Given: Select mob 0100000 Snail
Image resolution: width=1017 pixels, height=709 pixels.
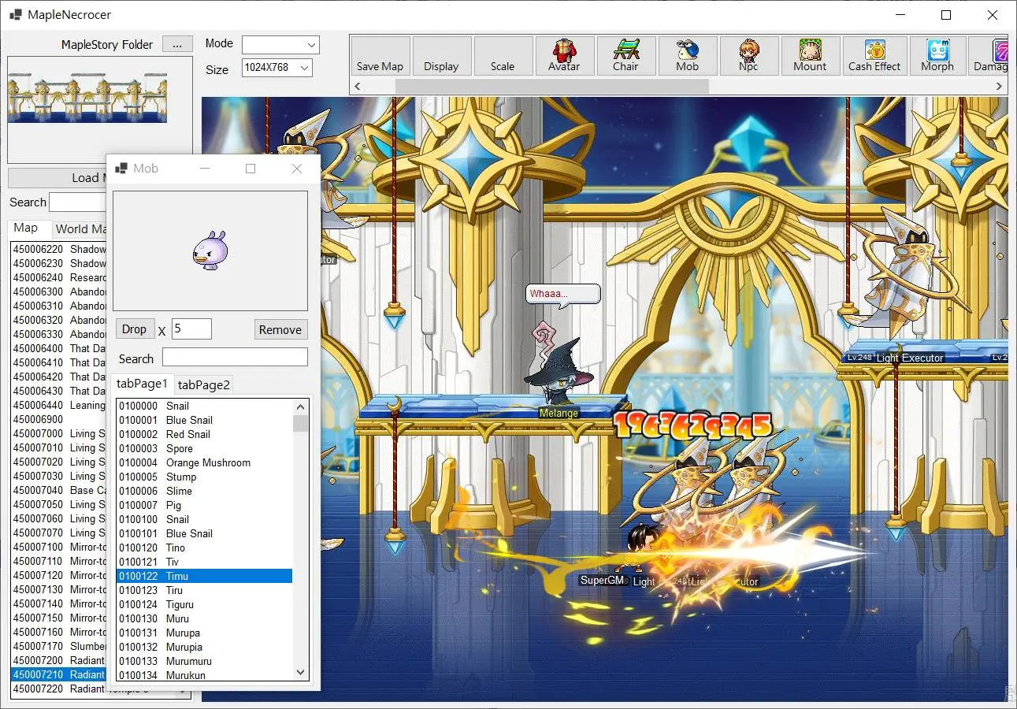Looking at the screenshot, I should 204,406.
